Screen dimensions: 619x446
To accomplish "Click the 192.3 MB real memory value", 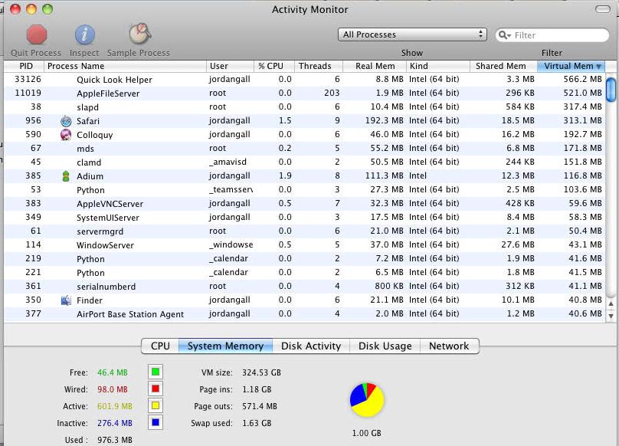I will (x=385, y=120).
